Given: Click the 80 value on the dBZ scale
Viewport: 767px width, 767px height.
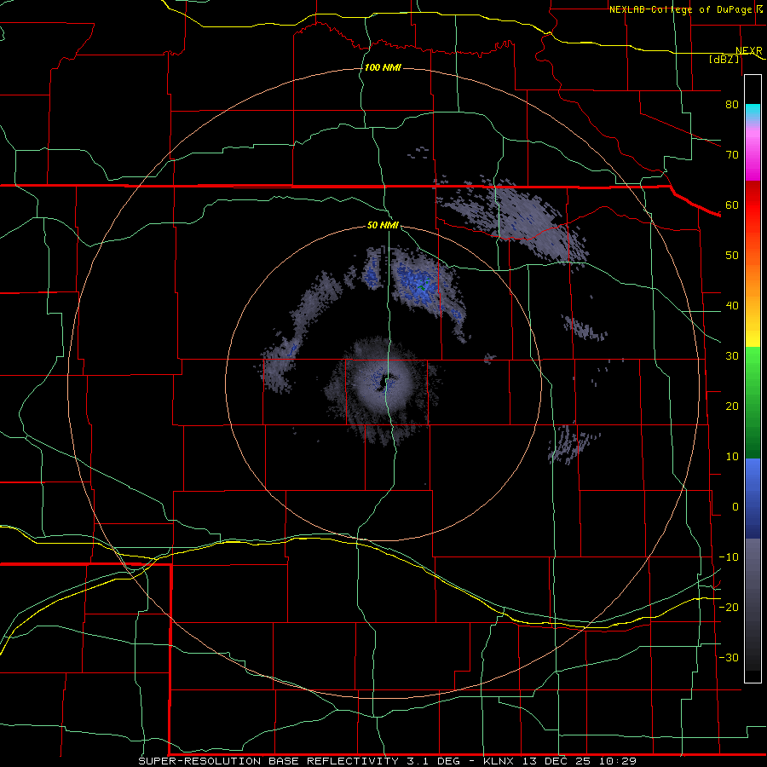Looking at the screenshot, I should click(x=732, y=105).
